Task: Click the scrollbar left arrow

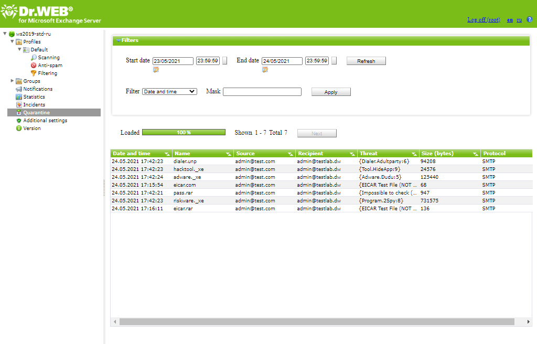Action: (x=115, y=322)
